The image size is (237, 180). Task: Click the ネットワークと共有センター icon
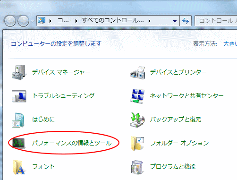tap(137, 96)
